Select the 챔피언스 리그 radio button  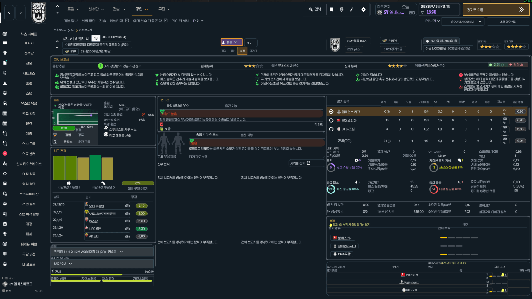(x=331, y=111)
